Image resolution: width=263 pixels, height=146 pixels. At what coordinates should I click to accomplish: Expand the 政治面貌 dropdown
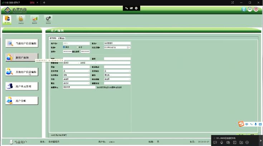click(x=129, y=79)
